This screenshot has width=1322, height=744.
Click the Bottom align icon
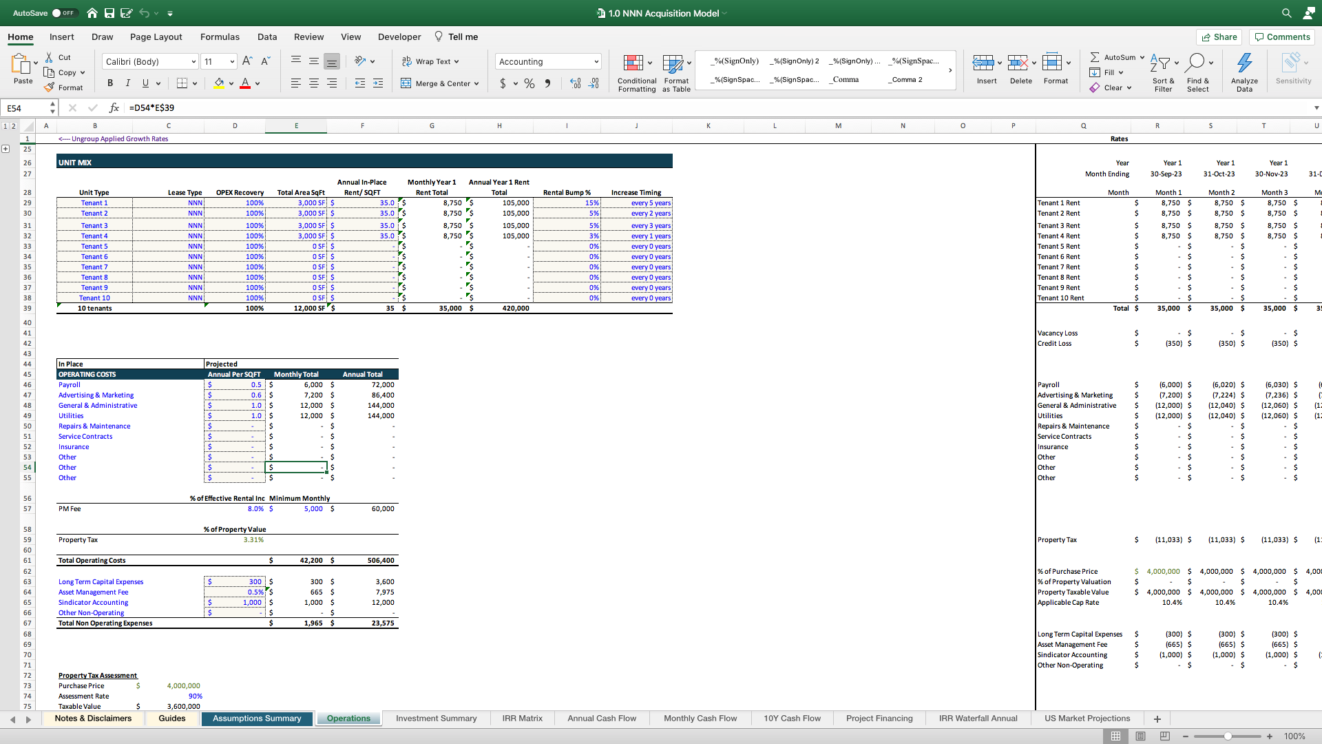pyautogui.click(x=332, y=61)
